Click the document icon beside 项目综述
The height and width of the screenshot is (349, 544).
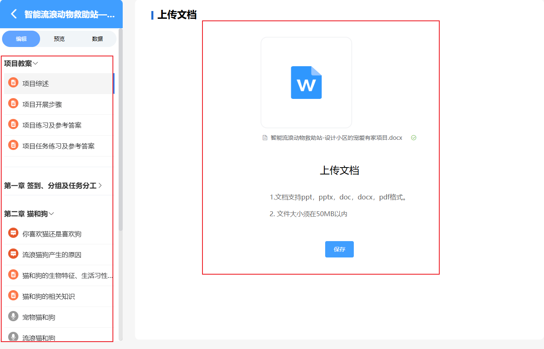tap(13, 83)
